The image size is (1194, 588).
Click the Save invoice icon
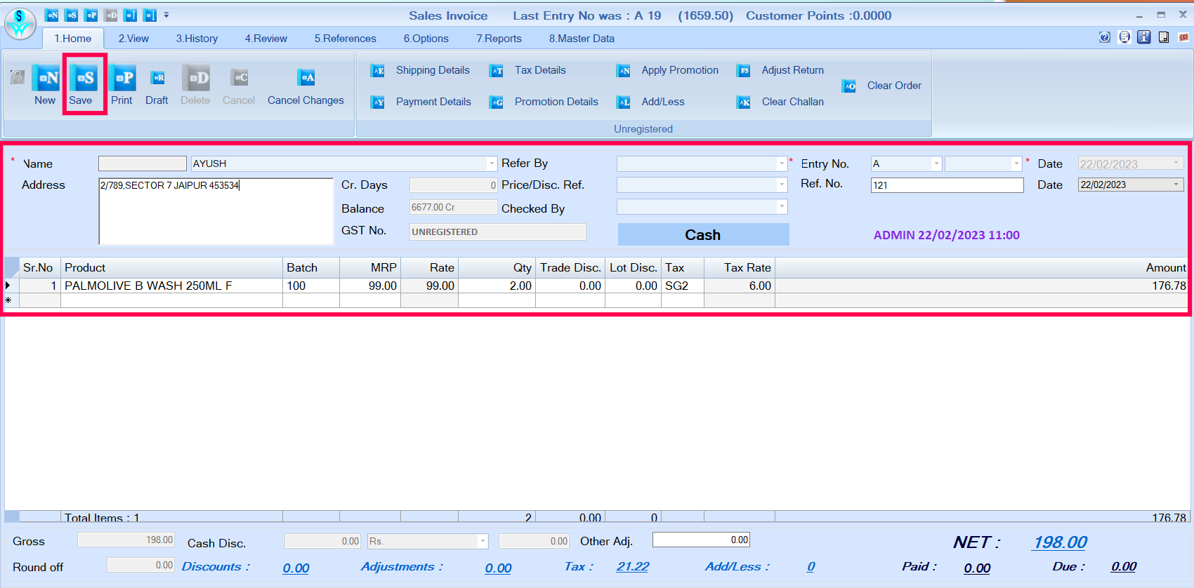click(85, 79)
